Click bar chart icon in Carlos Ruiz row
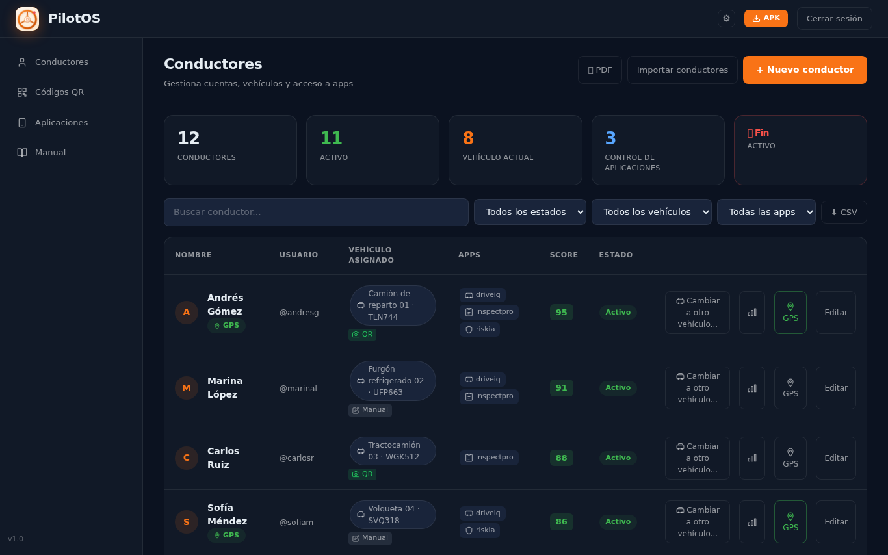Image resolution: width=888 pixels, height=555 pixels. (752, 458)
